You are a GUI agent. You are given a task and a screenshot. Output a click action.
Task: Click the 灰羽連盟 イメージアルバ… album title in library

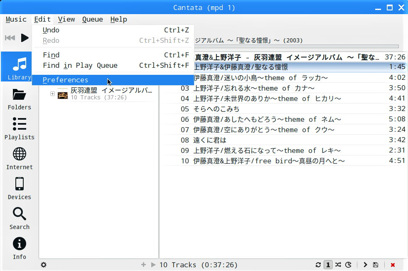111,90
